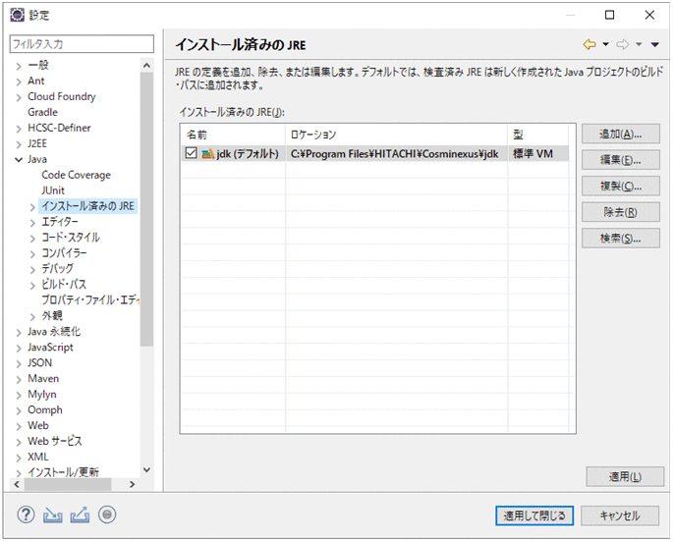The width and height of the screenshot is (673, 542).
Task: Expand the コンパイラー node
Action: point(32,254)
